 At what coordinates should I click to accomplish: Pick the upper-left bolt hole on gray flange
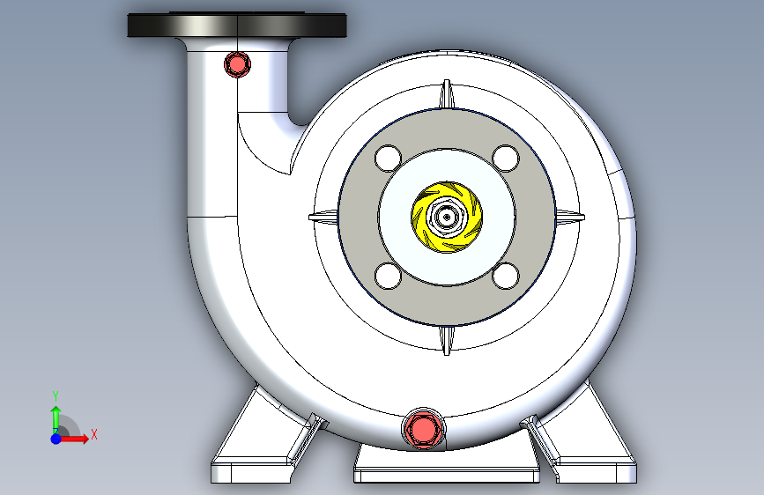(388, 158)
